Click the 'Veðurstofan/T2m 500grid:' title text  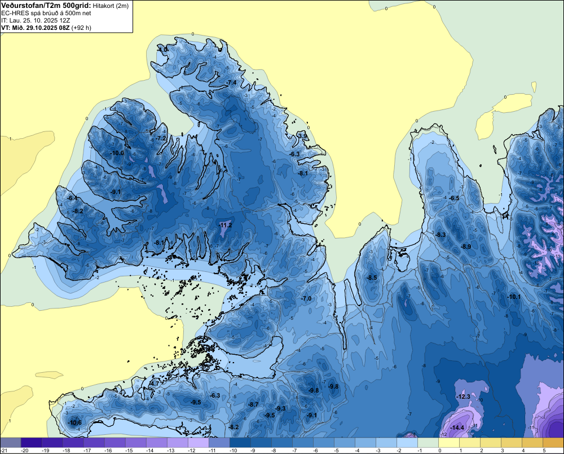46,6
